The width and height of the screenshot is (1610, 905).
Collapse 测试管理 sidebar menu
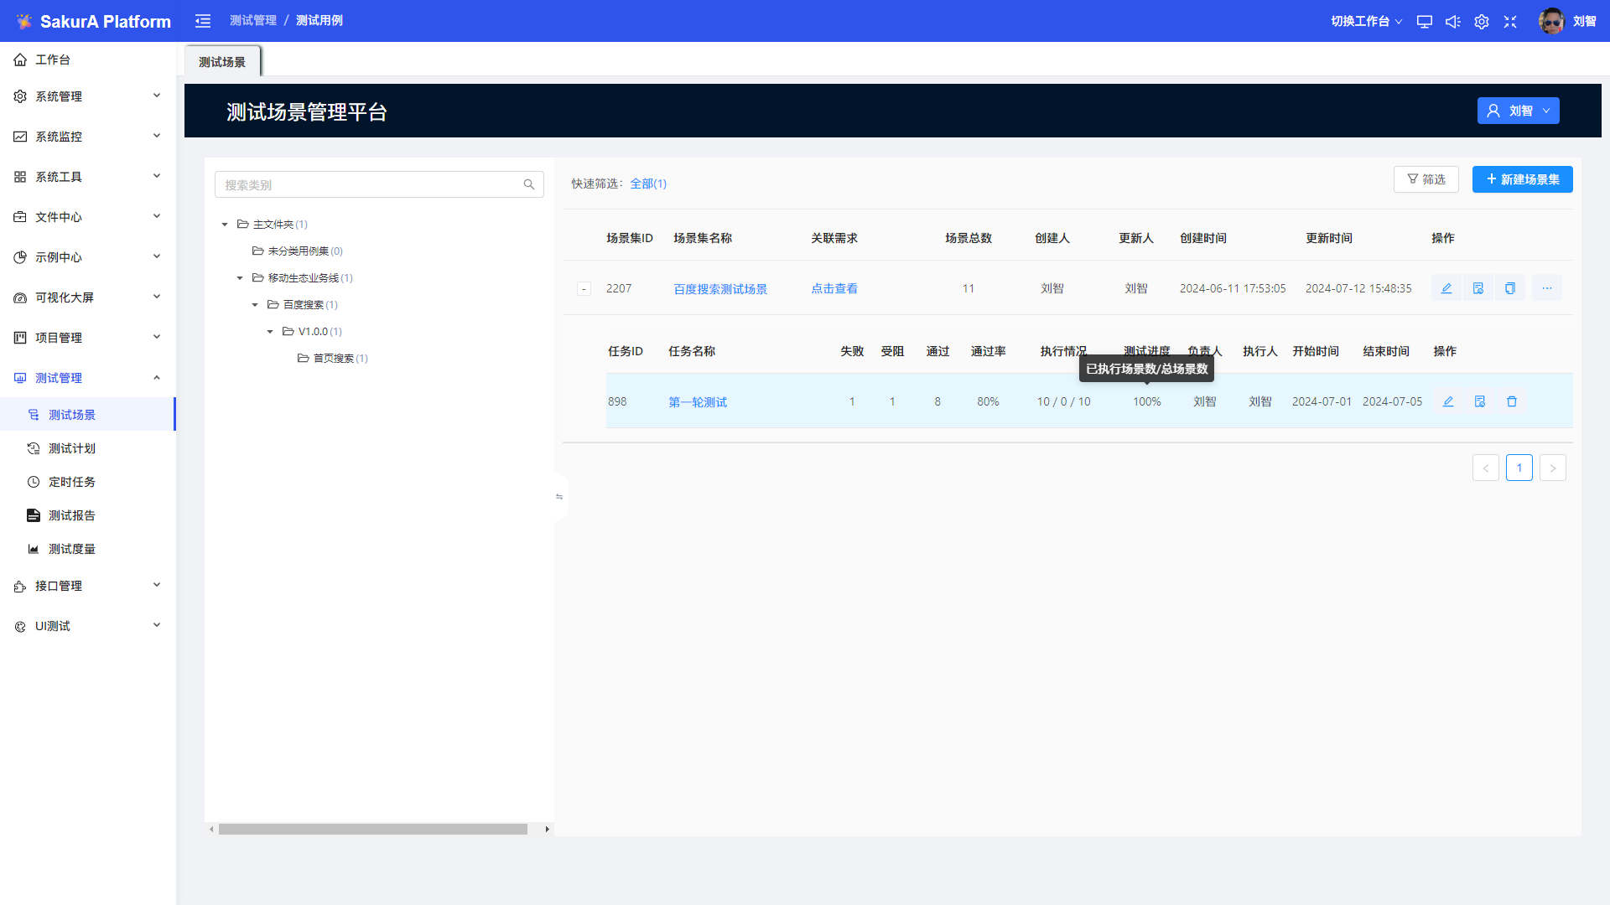tap(88, 378)
